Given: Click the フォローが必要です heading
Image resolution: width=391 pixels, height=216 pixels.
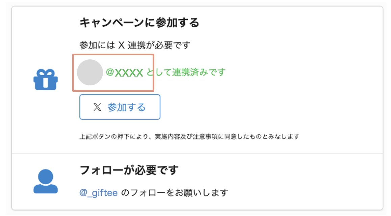Looking at the screenshot, I should [x=129, y=170].
